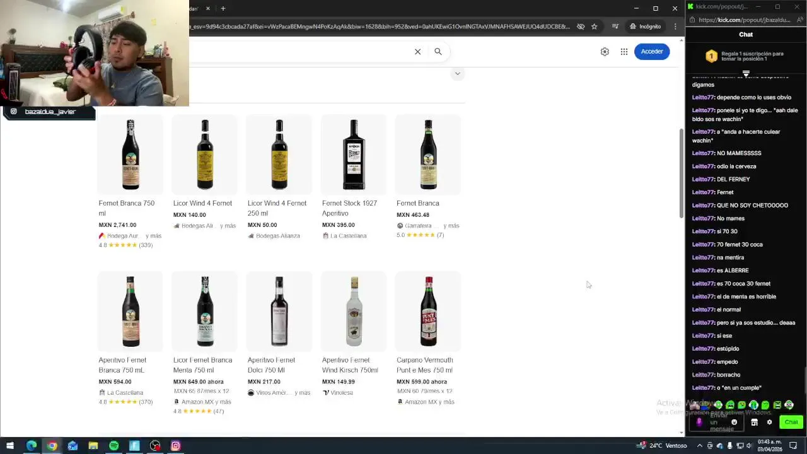Open Chrome media controls icon
Viewport: 807px width, 454px height.
615,26
